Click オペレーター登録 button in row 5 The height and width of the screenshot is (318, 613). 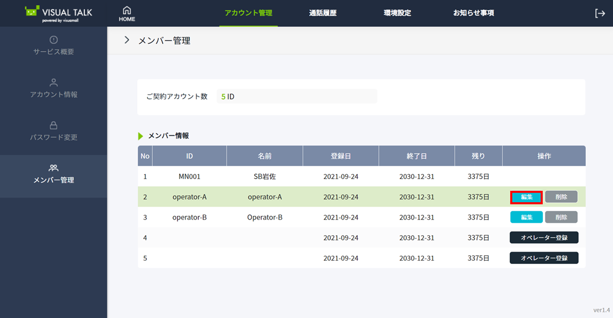(x=544, y=258)
